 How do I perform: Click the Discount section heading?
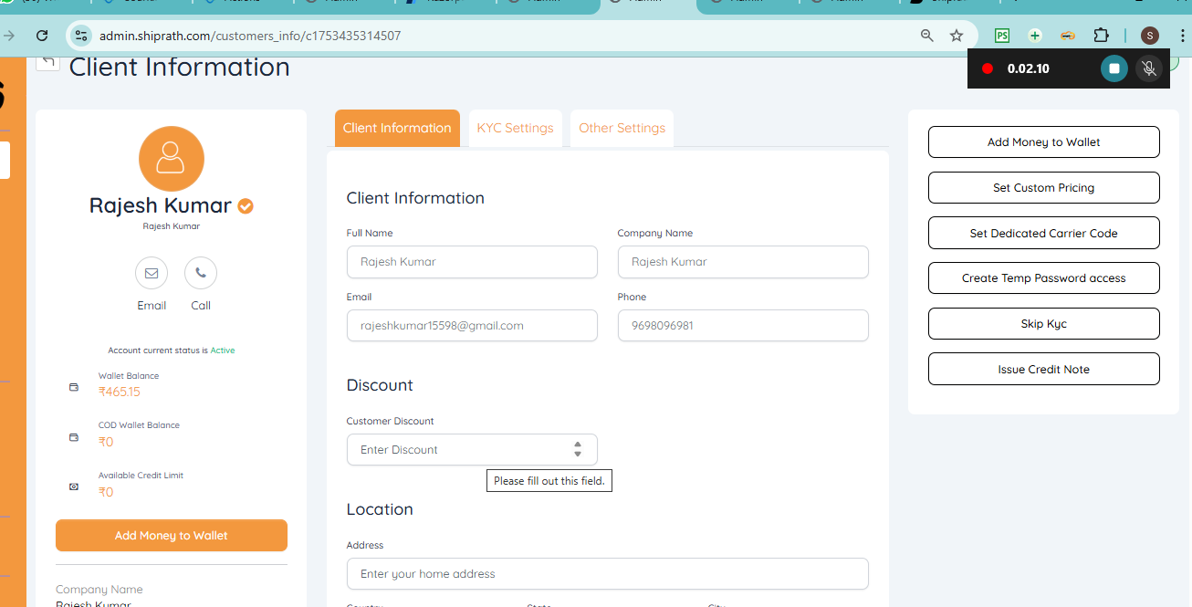click(380, 385)
